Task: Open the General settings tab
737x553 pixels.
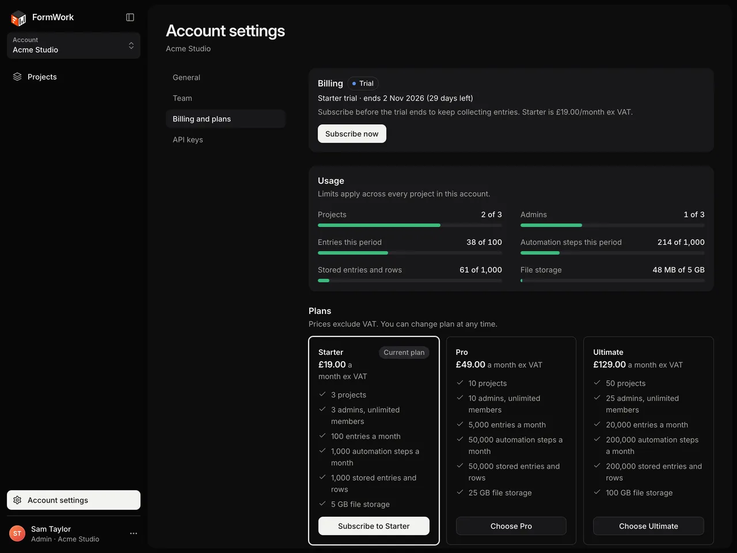Action: (x=226, y=77)
